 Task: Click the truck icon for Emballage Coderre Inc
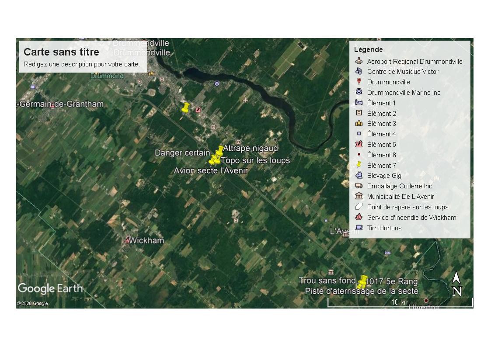tap(359, 186)
